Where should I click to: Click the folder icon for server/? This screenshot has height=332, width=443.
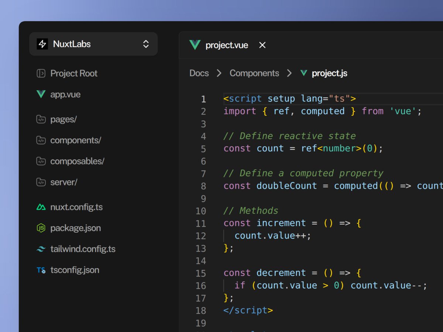click(x=41, y=182)
